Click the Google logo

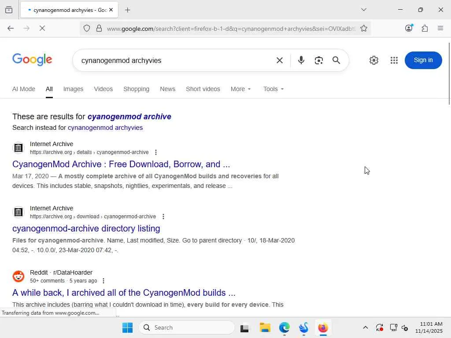click(x=32, y=60)
